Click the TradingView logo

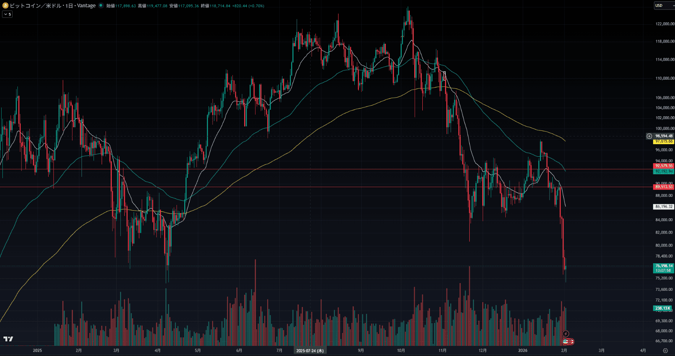[8, 339]
